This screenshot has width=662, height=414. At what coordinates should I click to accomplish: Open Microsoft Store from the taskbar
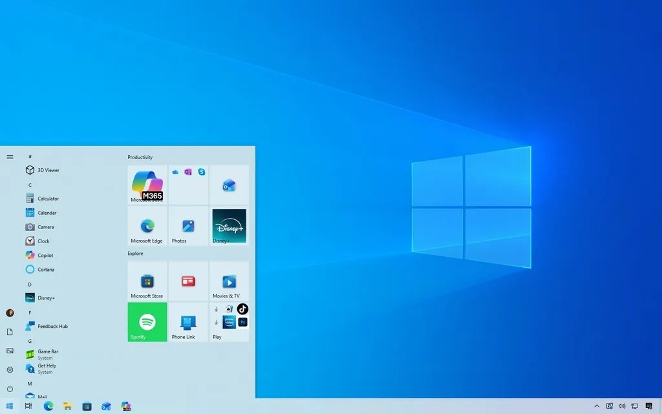(87, 406)
